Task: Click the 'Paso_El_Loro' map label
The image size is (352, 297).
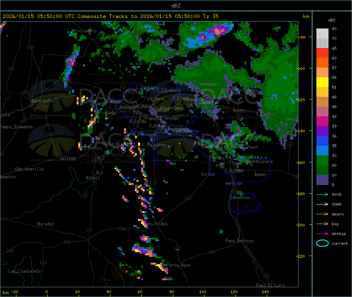Action: point(270,285)
